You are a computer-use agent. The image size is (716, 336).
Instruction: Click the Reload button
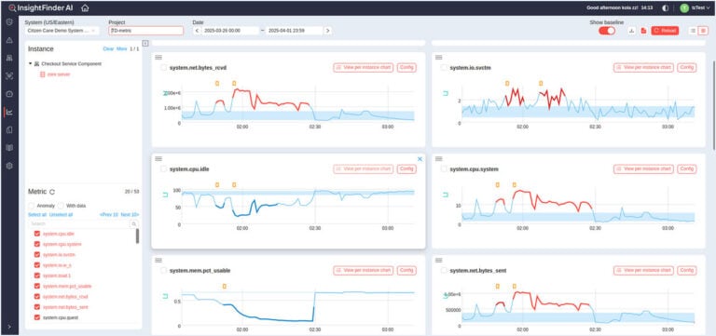tap(665, 31)
